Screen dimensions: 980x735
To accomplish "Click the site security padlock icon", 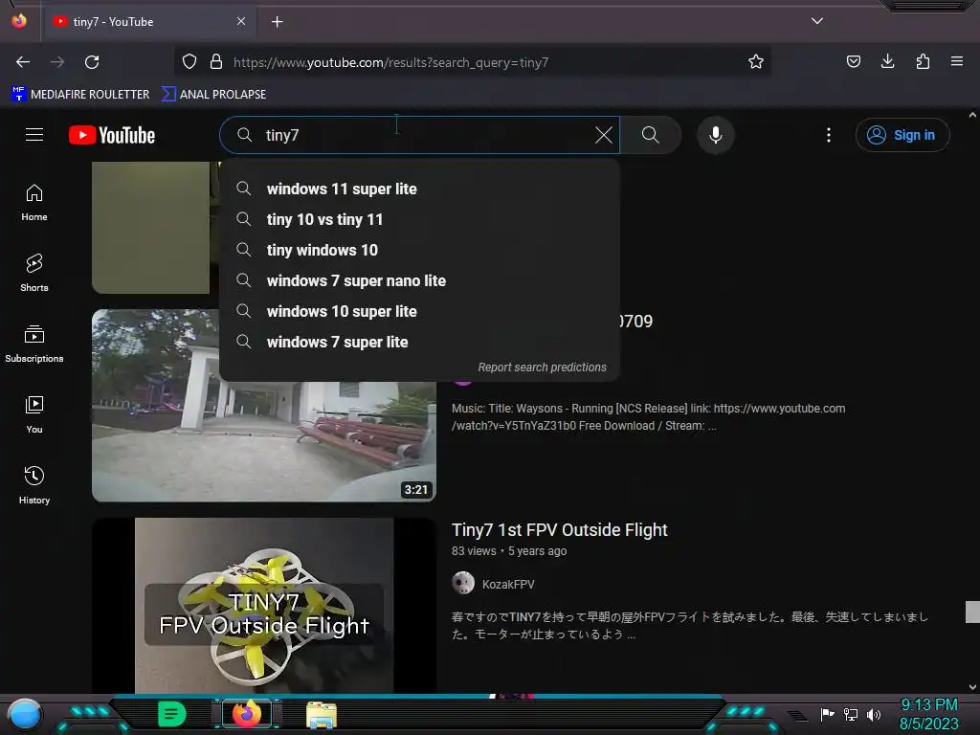I will [x=216, y=62].
